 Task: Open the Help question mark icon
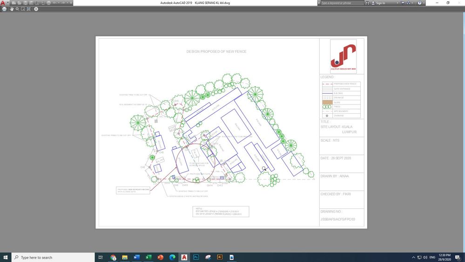[x=419, y=3]
